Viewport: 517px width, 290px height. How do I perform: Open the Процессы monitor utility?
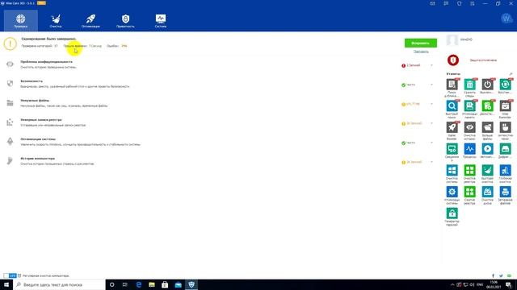tap(470, 148)
